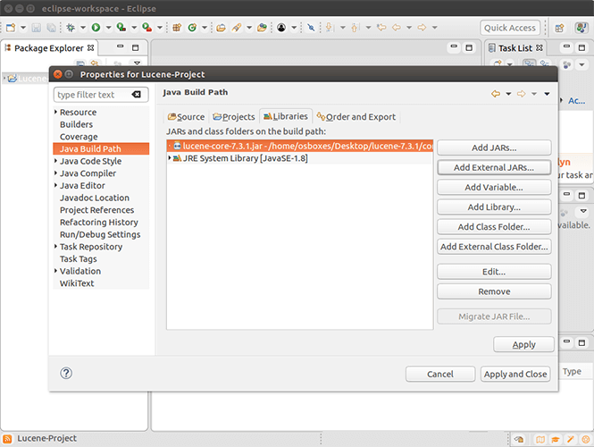Click the back navigation arrow in dialog
Viewport: 594px width, 447px height.
(x=495, y=94)
